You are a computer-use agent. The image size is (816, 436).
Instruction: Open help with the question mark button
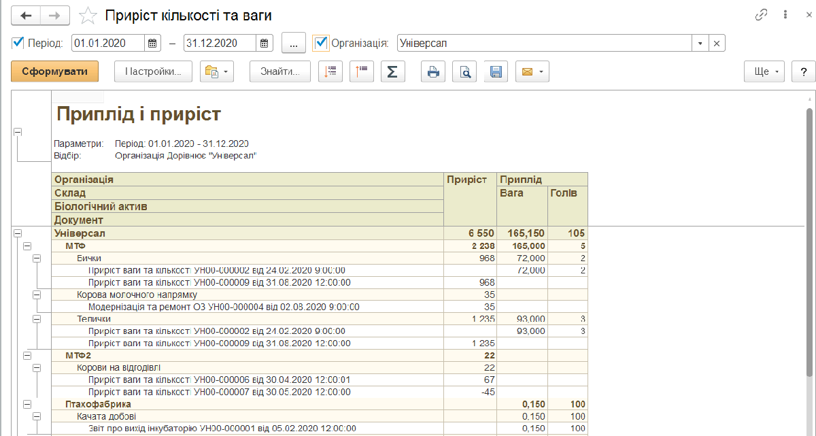click(804, 71)
